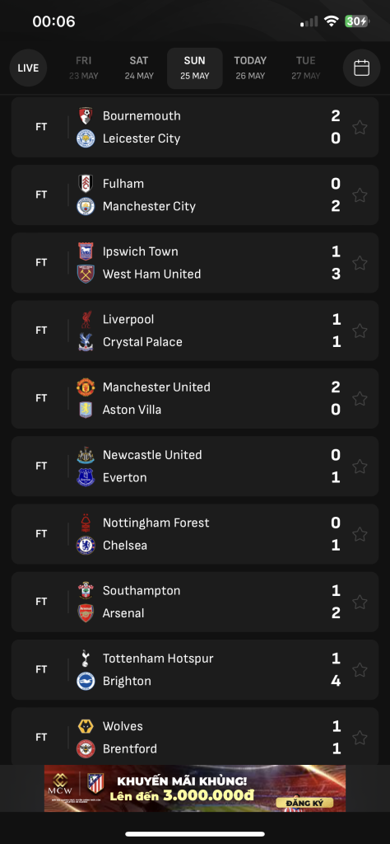390x844 pixels.
Task: Go to the FRI 23 MAY tab
Action: pyautogui.click(x=84, y=68)
